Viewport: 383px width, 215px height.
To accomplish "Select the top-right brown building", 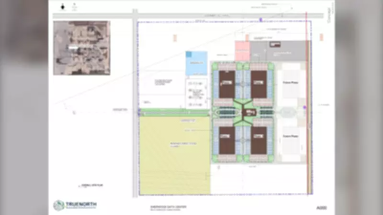I will tap(259, 83).
